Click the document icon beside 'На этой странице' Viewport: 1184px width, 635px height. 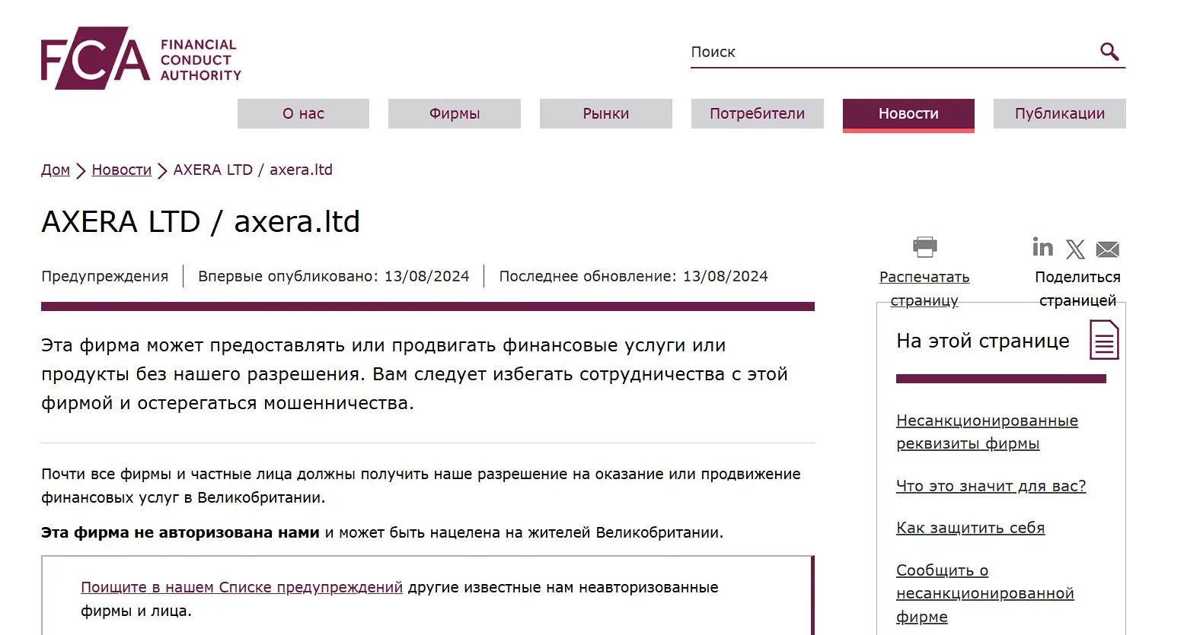pyautogui.click(x=1103, y=340)
